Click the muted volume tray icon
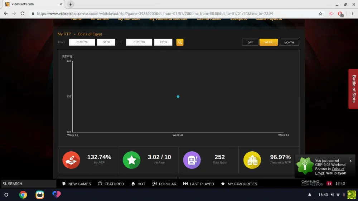The width and height of the screenshot is (358, 201). click(332, 195)
